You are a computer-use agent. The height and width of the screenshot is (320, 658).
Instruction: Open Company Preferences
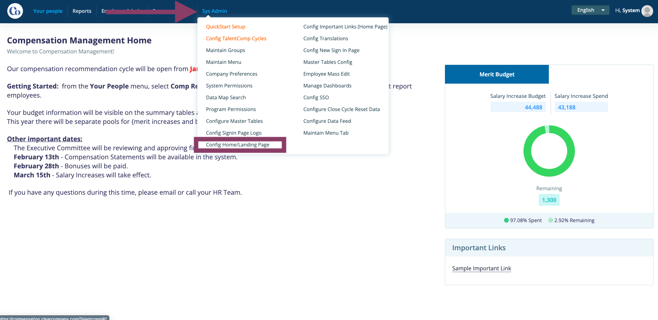coord(231,74)
